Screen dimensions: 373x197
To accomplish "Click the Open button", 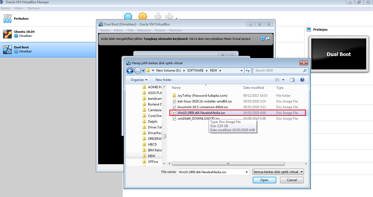I will (x=264, y=180).
